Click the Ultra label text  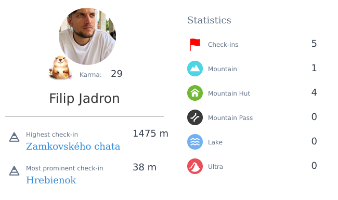[x=215, y=167]
